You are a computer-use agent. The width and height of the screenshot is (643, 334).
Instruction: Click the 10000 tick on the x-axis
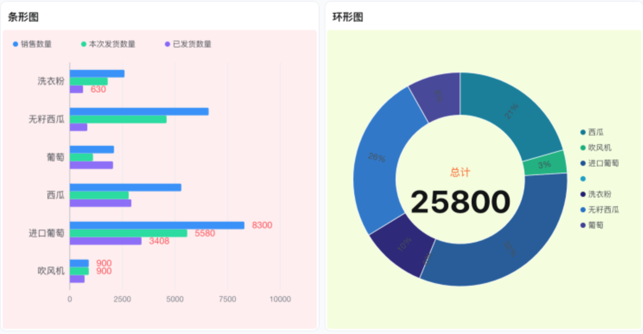tap(280, 299)
